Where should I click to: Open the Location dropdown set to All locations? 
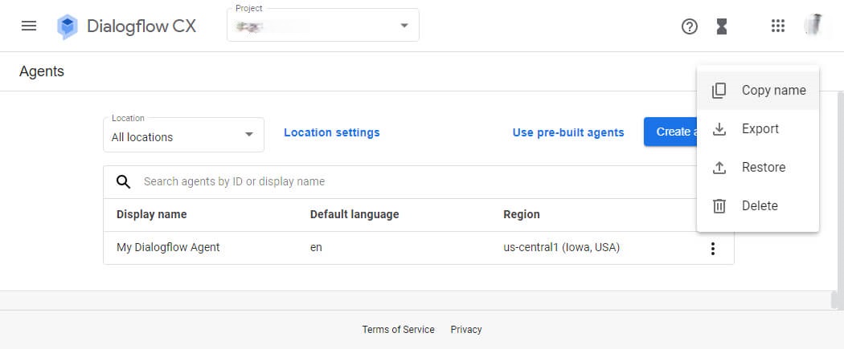183,134
